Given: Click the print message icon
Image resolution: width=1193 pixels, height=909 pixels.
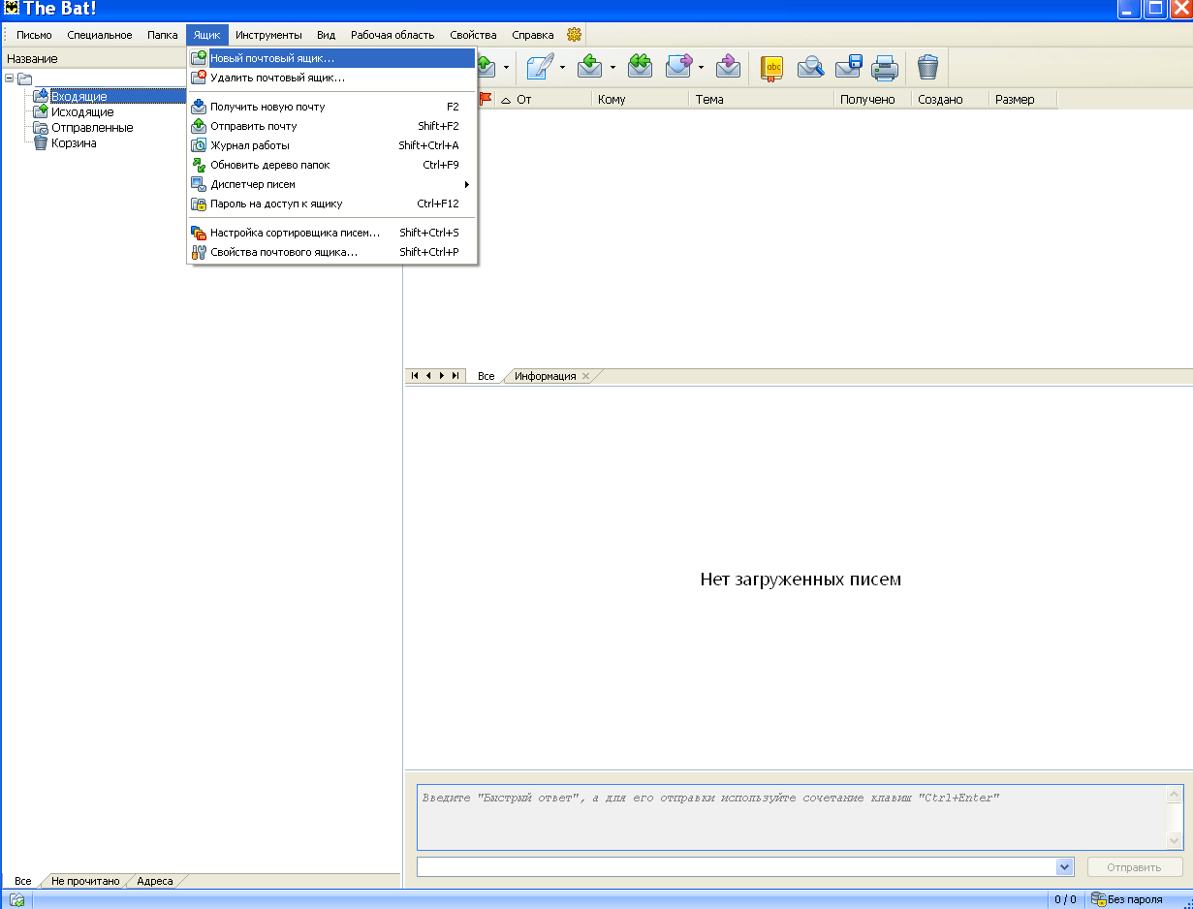Looking at the screenshot, I should 885,67.
